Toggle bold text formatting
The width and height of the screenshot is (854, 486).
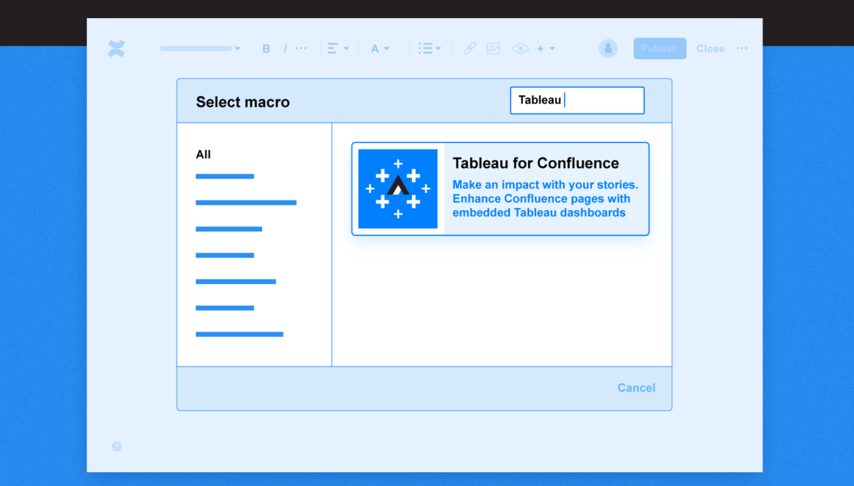coord(266,48)
